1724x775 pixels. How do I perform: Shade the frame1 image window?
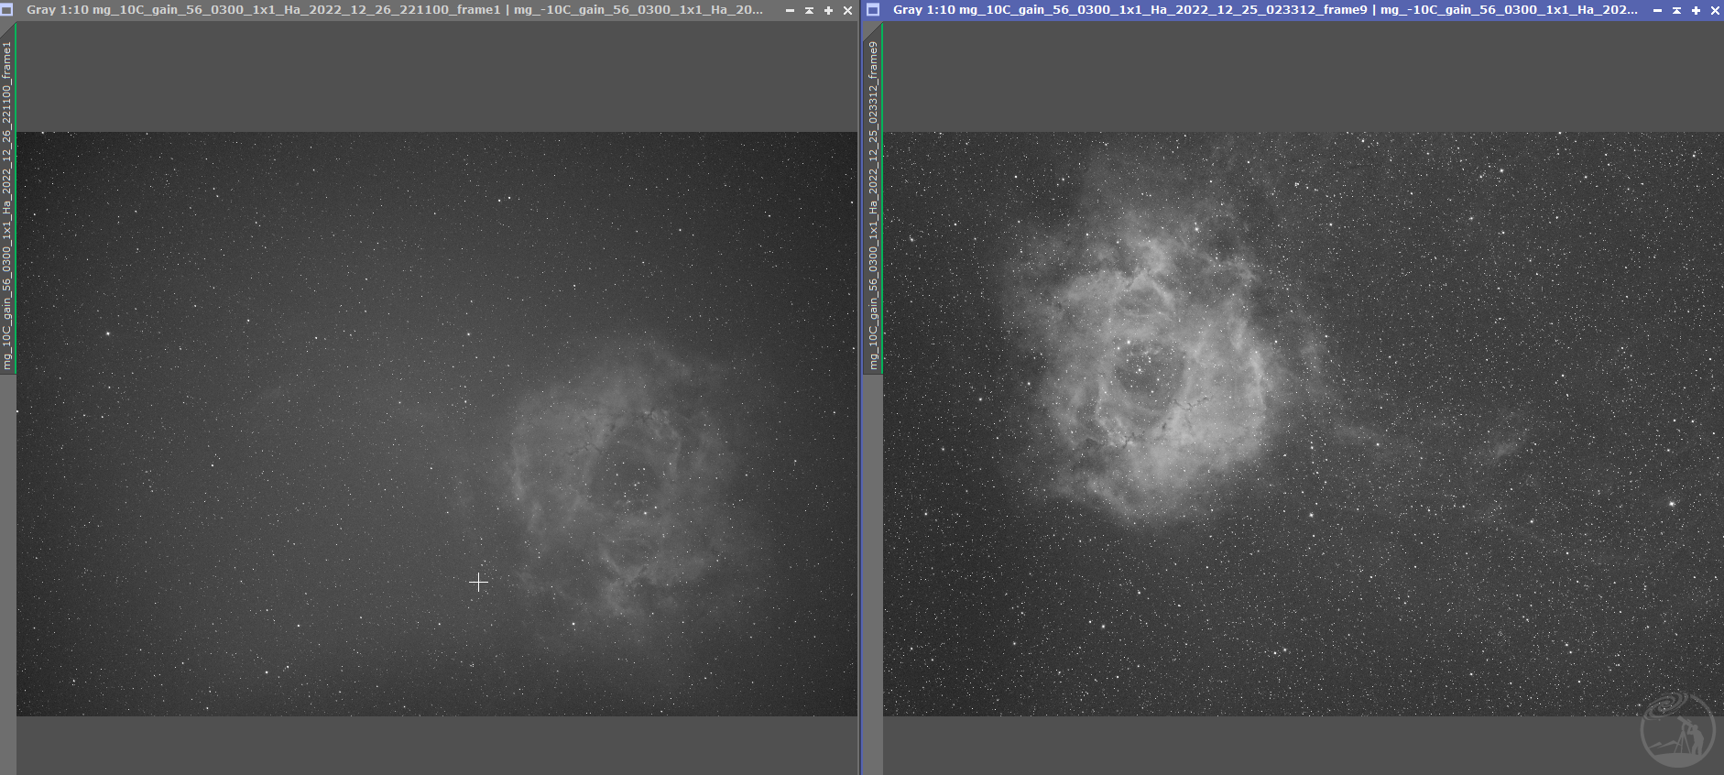pyautogui.click(x=809, y=10)
